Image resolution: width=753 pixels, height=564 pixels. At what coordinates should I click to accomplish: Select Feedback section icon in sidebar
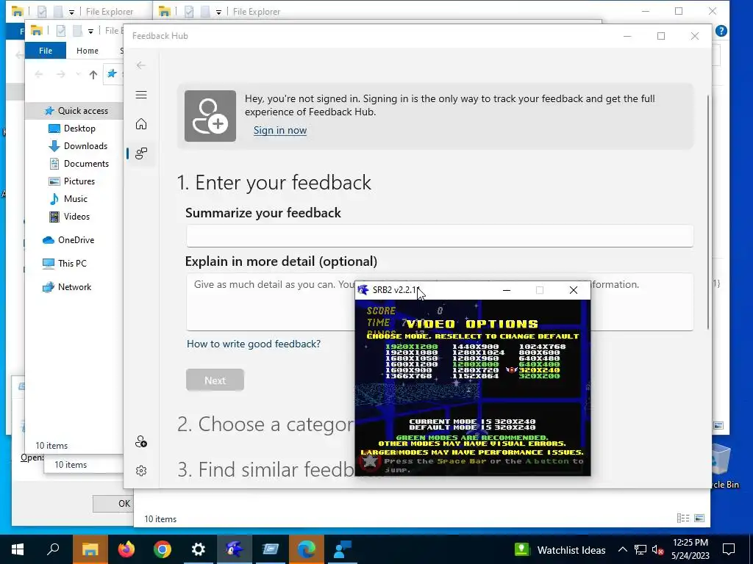(140, 153)
